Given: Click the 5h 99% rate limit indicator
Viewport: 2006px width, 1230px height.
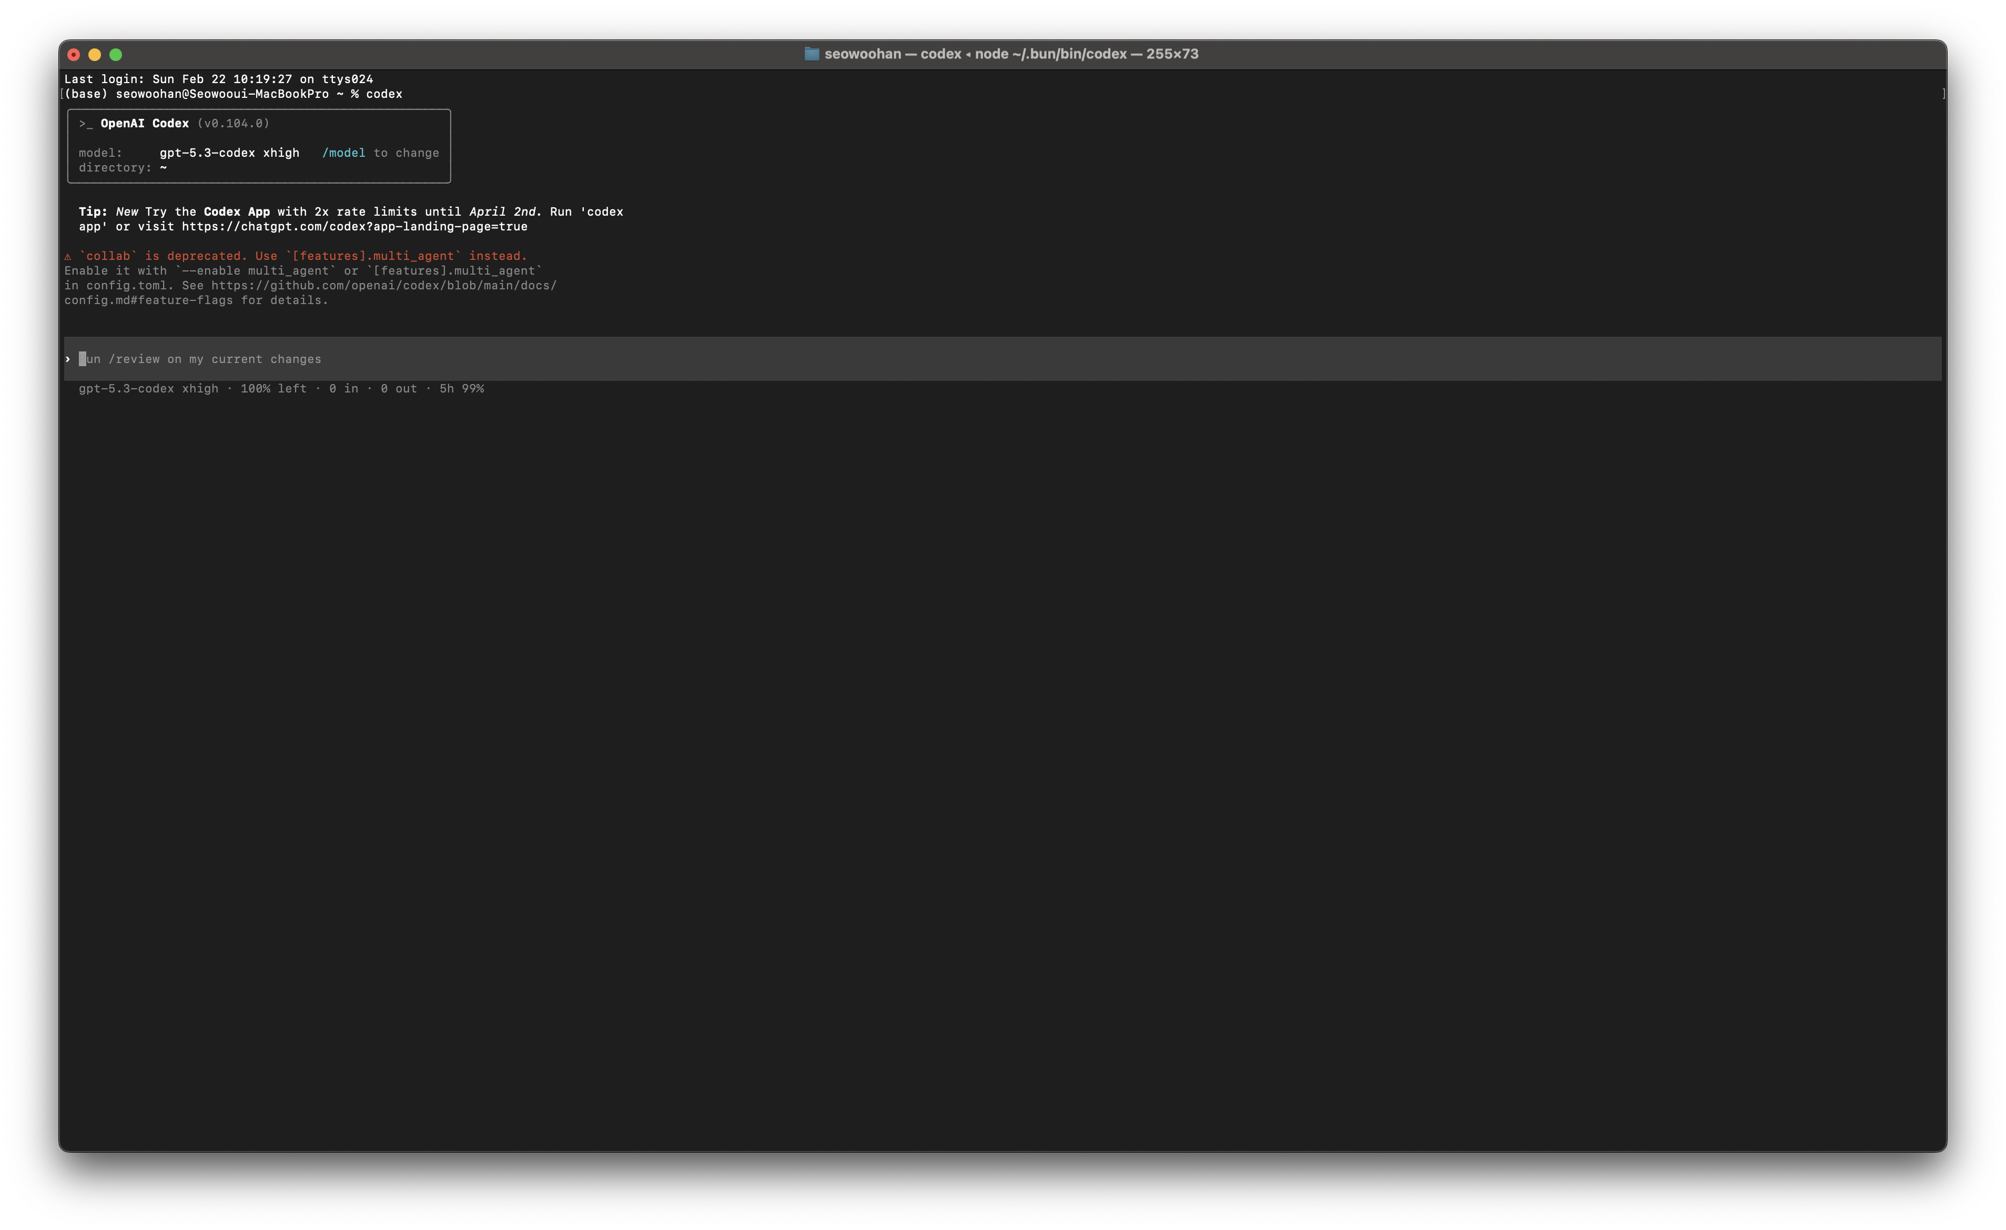Looking at the screenshot, I should (x=462, y=389).
